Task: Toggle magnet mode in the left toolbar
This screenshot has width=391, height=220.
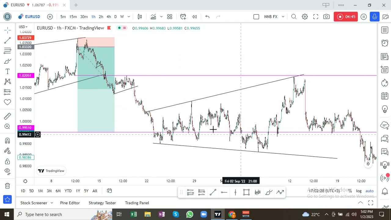Action: [8, 141]
